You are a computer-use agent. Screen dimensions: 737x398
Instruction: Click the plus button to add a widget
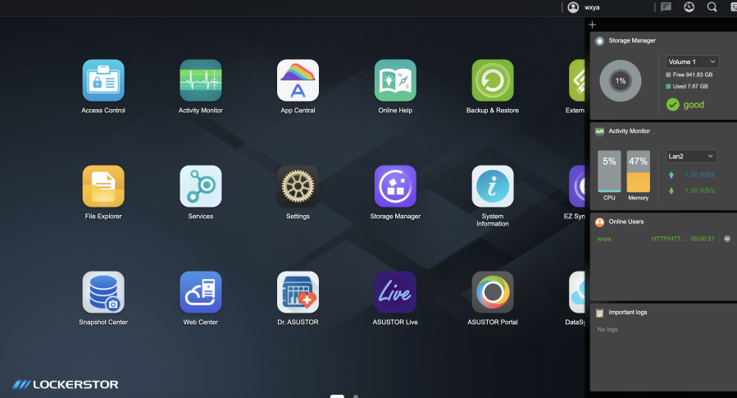(x=593, y=25)
